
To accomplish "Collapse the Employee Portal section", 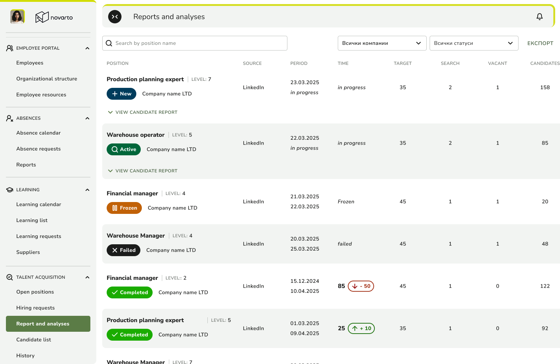I will (x=87, y=48).
